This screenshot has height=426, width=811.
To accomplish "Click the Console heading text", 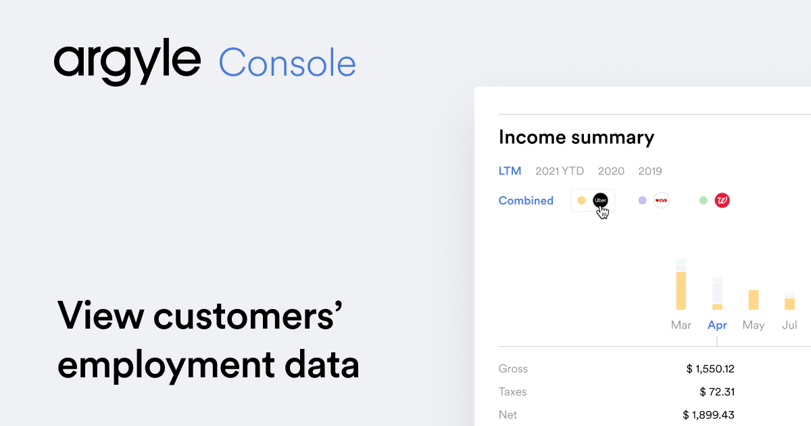I will pyautogui.click(x=287, y=64).
